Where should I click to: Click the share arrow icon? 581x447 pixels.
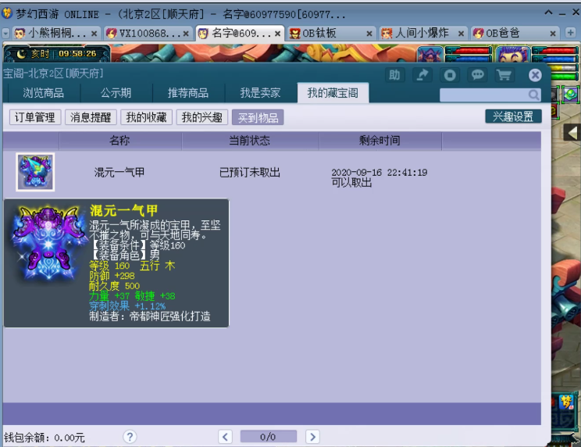pyautogui.click(x=422, y=75)
